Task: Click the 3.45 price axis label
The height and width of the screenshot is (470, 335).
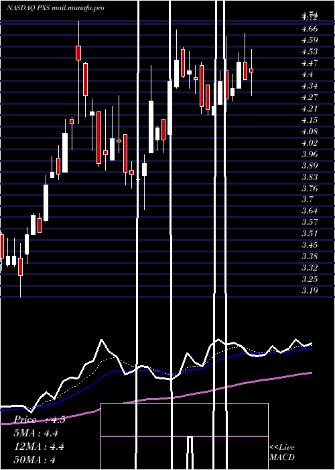Action: click(310, 244)
